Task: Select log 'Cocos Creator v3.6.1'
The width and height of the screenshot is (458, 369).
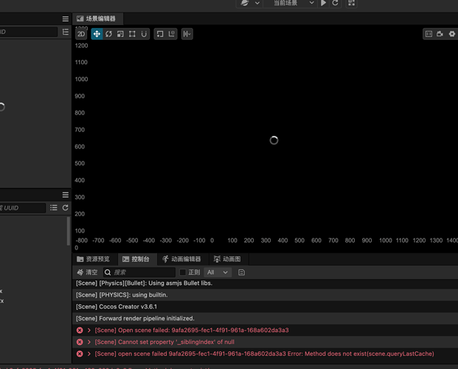Action: coord(266,306)
